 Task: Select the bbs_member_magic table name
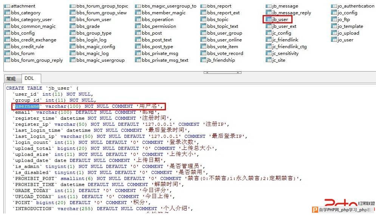point(164,13)
